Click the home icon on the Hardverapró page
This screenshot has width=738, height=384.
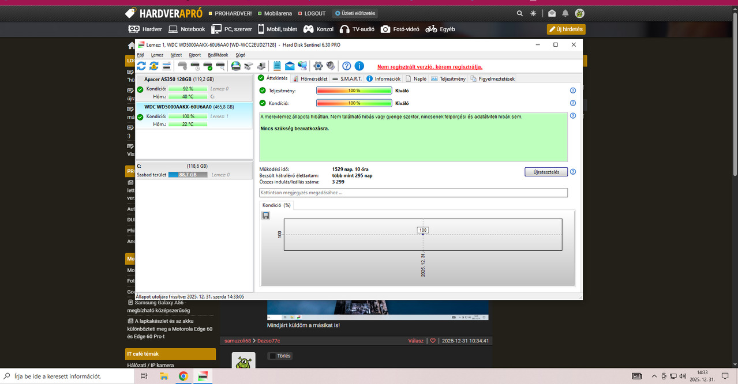tap(132, 46)
